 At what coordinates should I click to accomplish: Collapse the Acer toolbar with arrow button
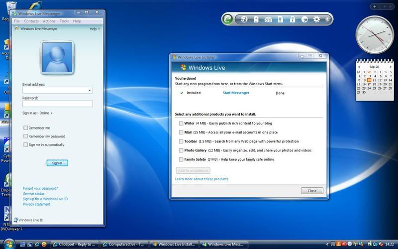pyautogui.click(x=328, y=20)
